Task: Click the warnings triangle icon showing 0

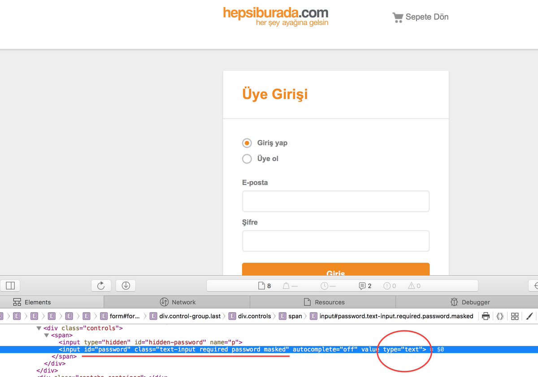Action: [414, 286]
